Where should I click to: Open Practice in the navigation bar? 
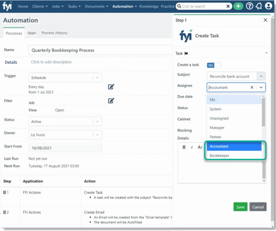[167, 6]
